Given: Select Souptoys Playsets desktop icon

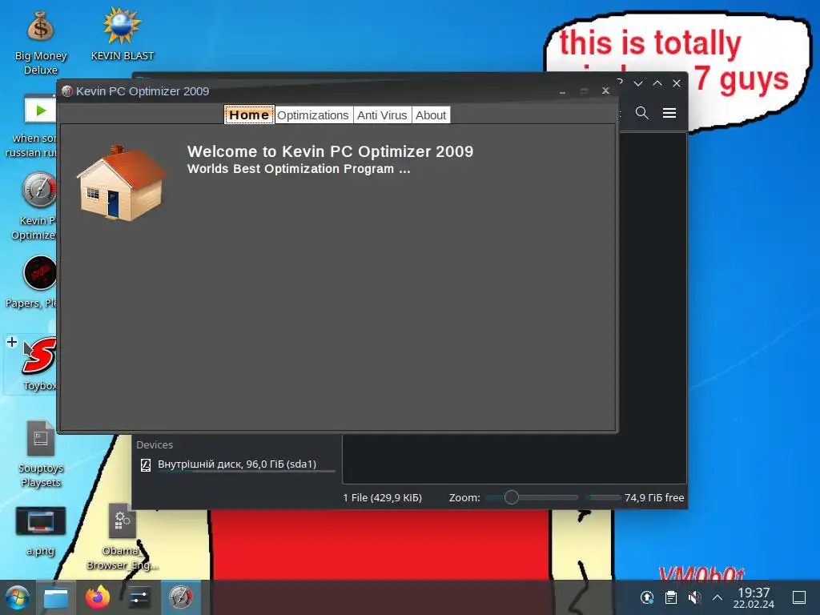Looking at the screenshot, I should (x=41, y=454).
